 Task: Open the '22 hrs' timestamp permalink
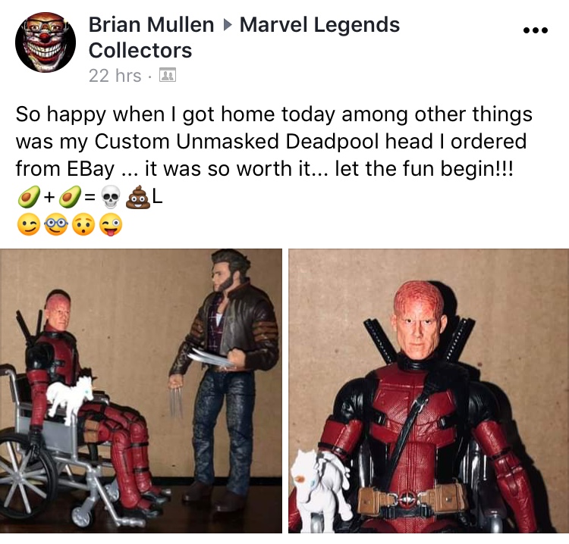click(115, 76)
